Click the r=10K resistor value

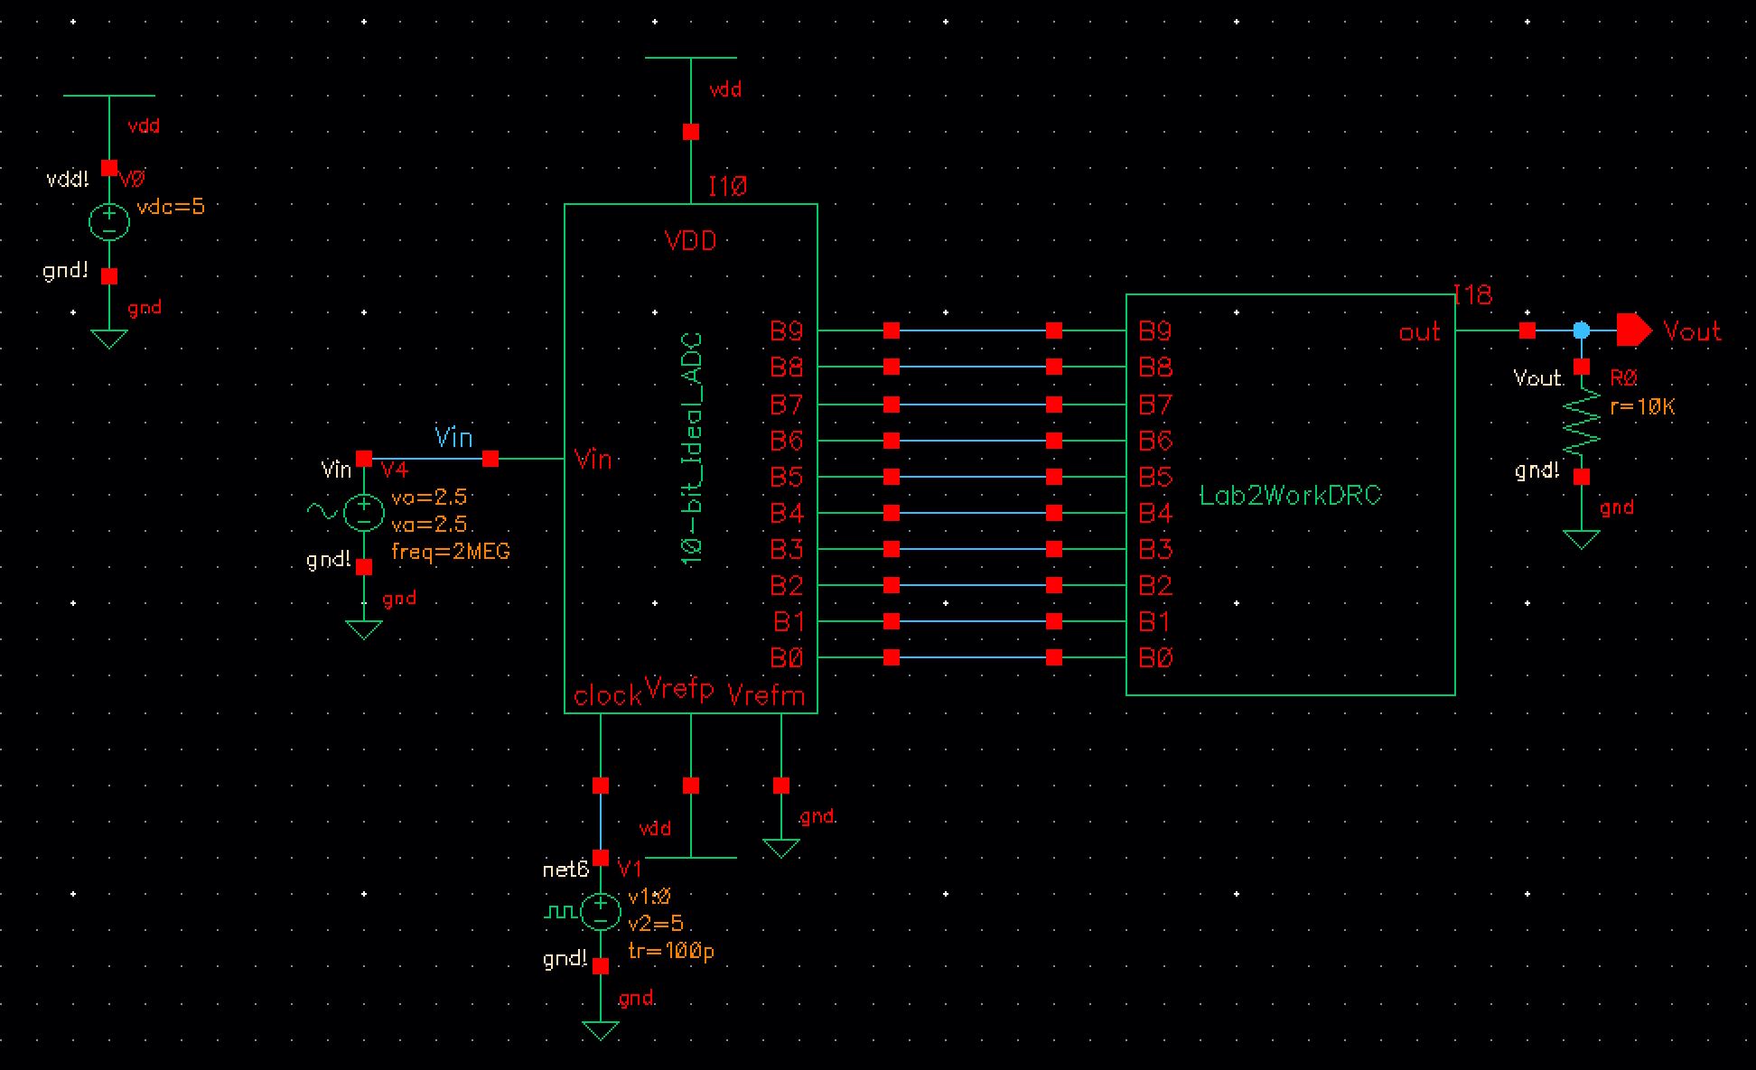(1642, 406)
